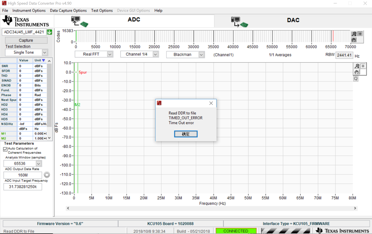The image size is (372, 234).
Task: Click the error dialog's red title-bar icon
Action: [159, 103]
